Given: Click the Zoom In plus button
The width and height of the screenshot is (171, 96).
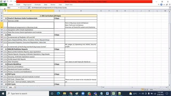Looking at the screenshot, I should (x=169, y=90).
